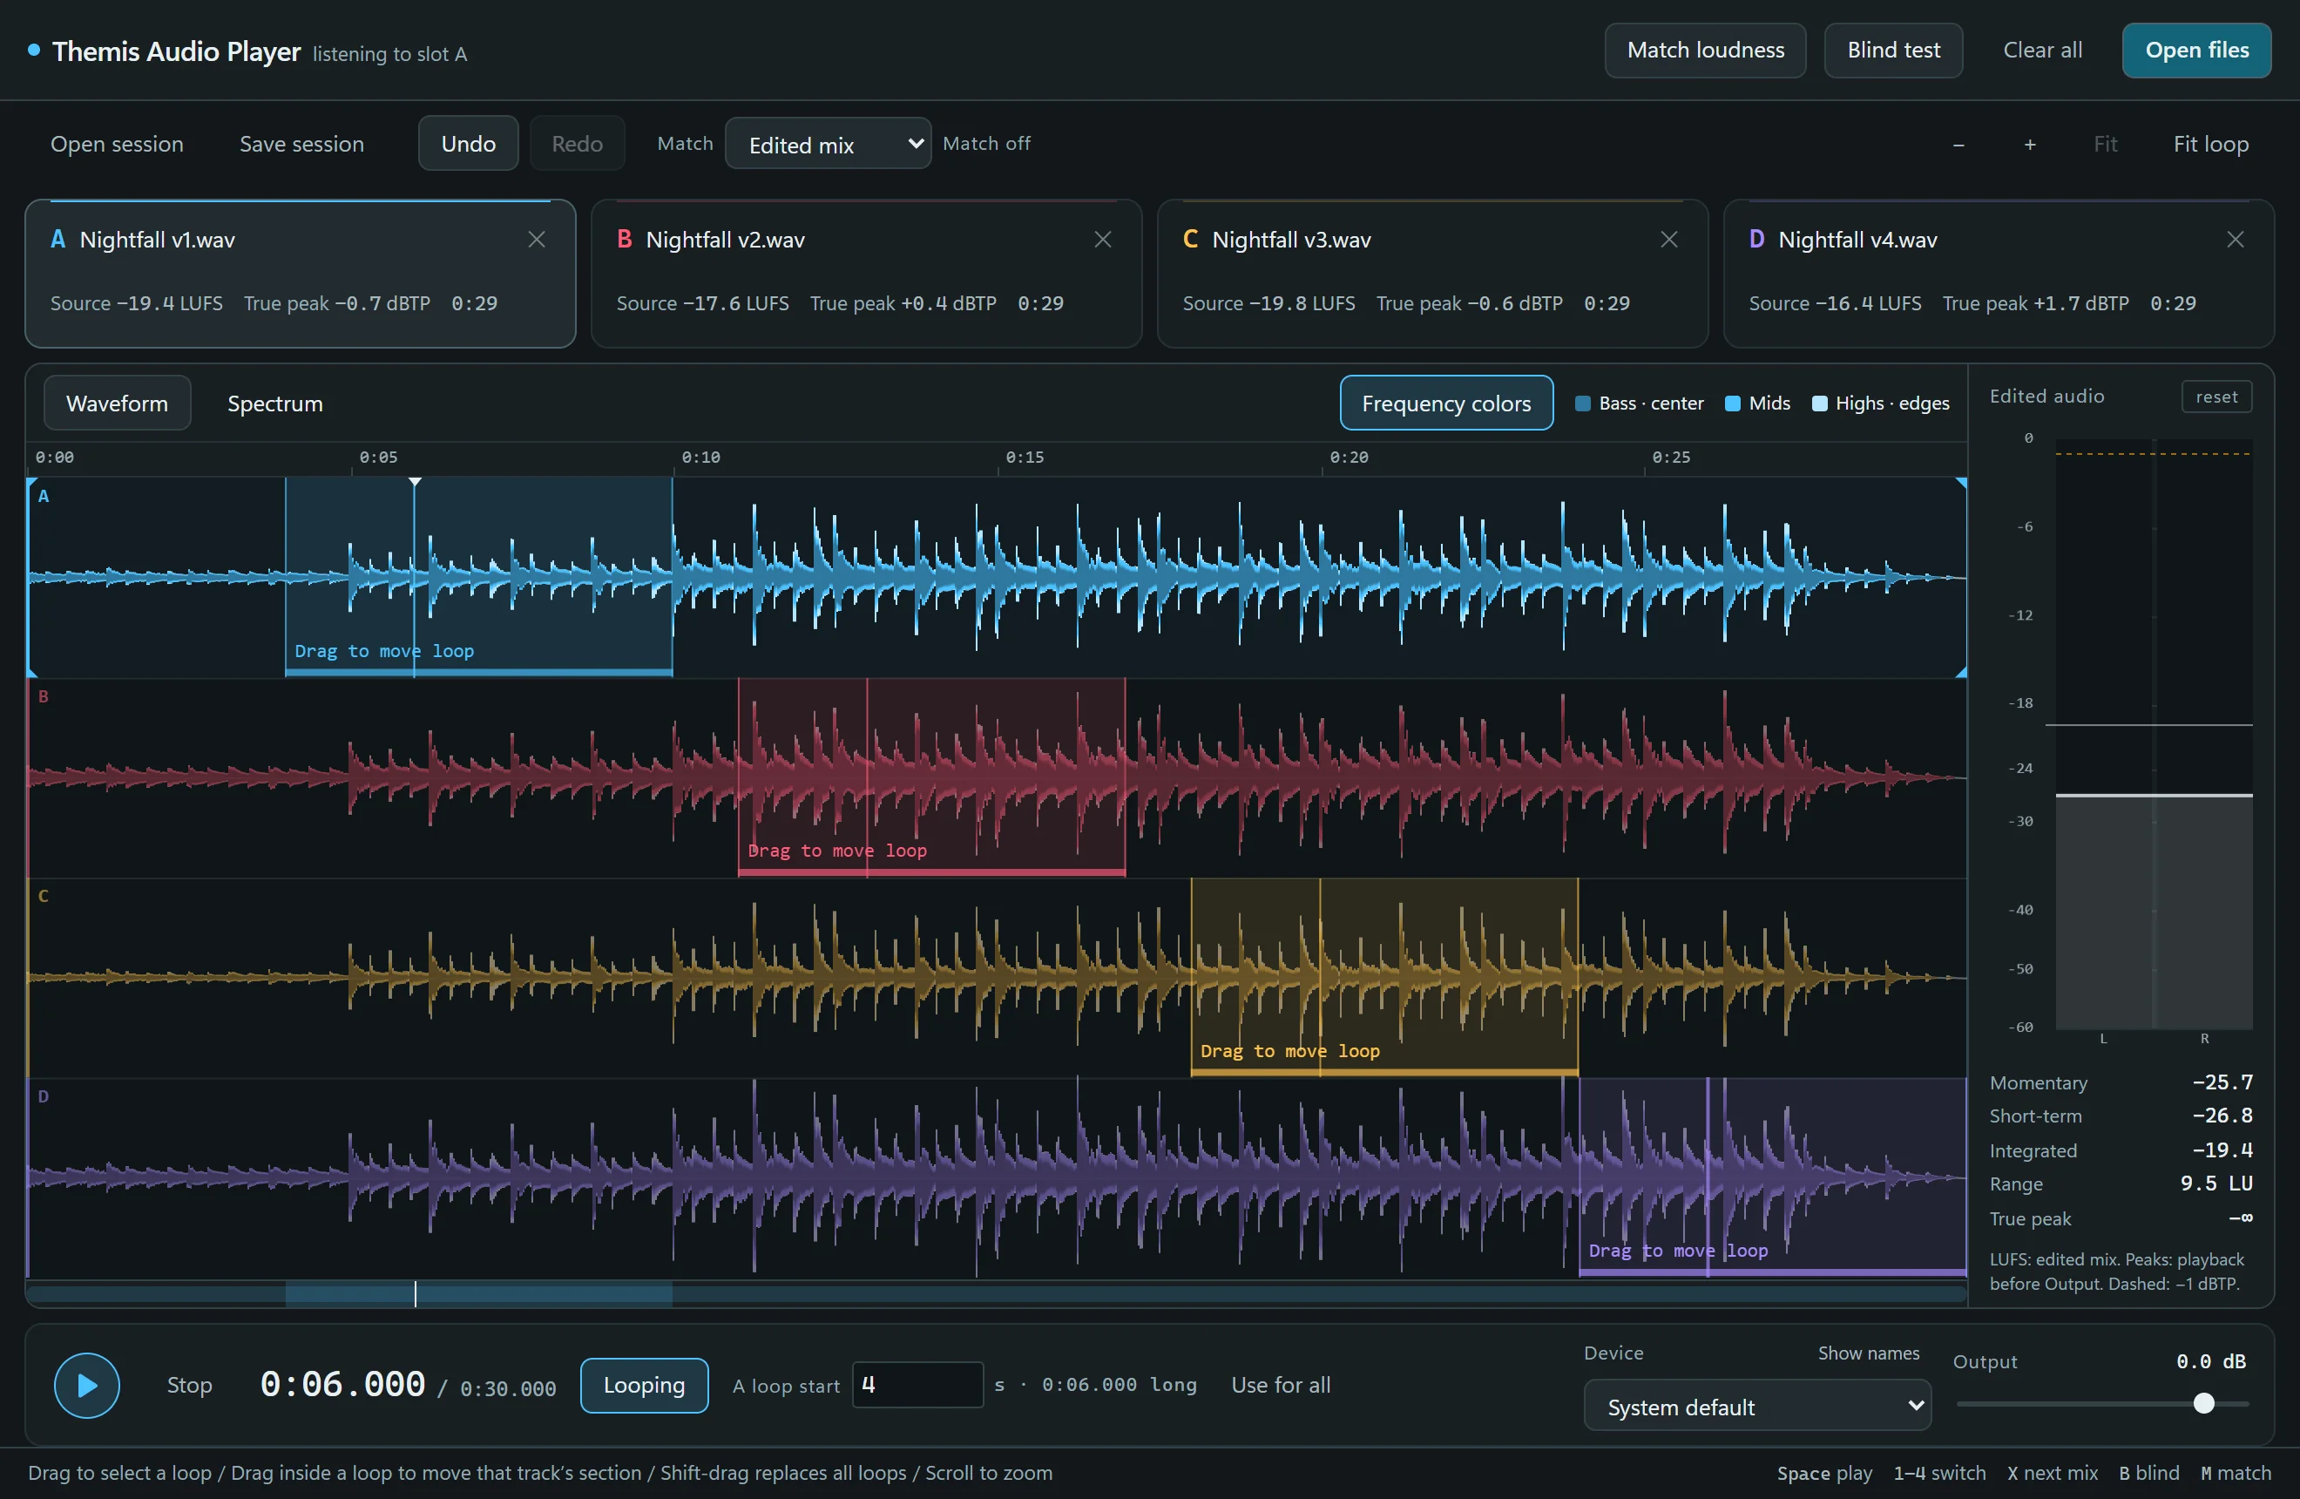This screenshot has width=2300, height=1499.
Task: Switch to the Spectrum tab
Action: tap(275, 403)
